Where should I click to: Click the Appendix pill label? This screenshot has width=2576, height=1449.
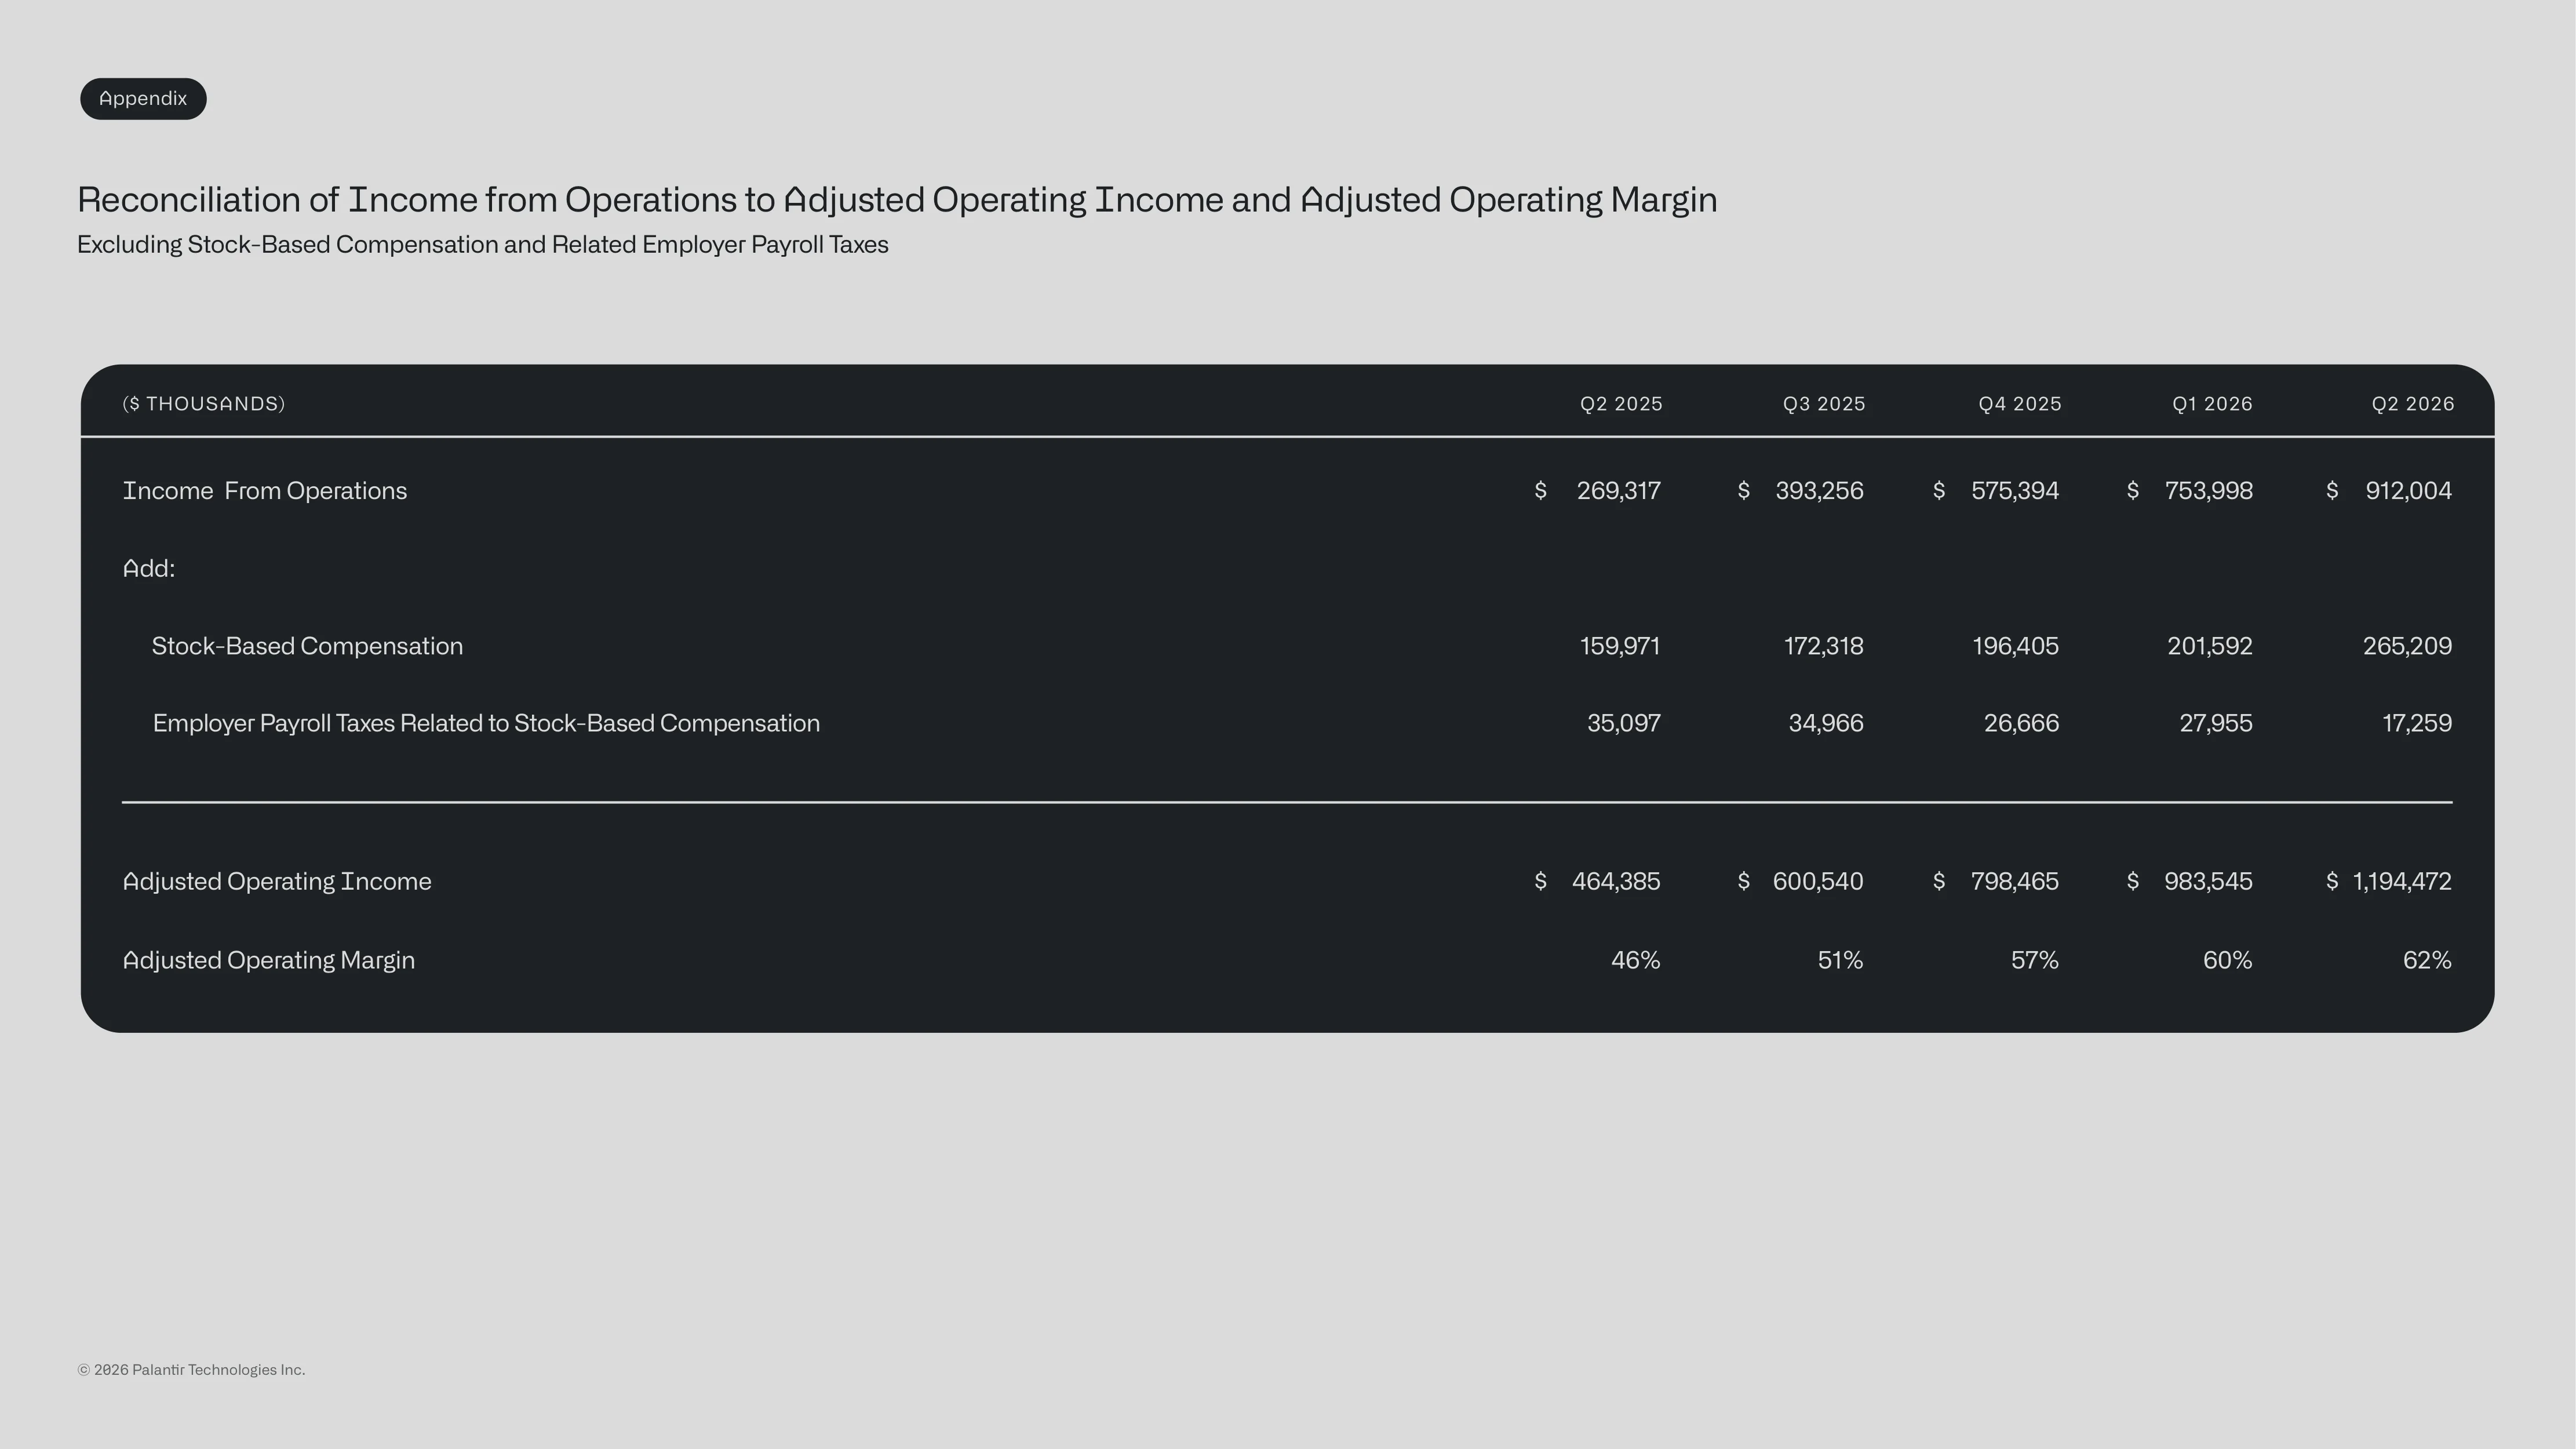[x=143, y=99]
